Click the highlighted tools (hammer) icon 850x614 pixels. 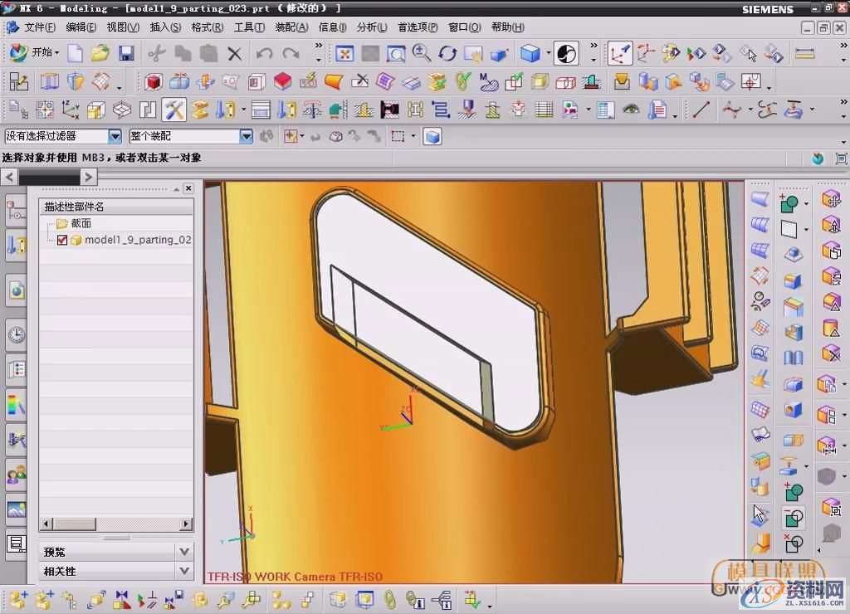pos(175,109)
